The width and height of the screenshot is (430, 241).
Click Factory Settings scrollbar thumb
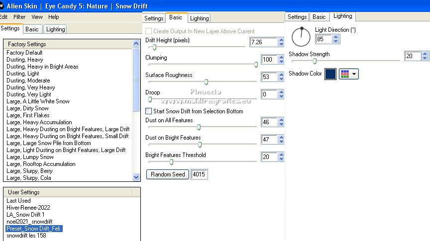click(136, 80)
